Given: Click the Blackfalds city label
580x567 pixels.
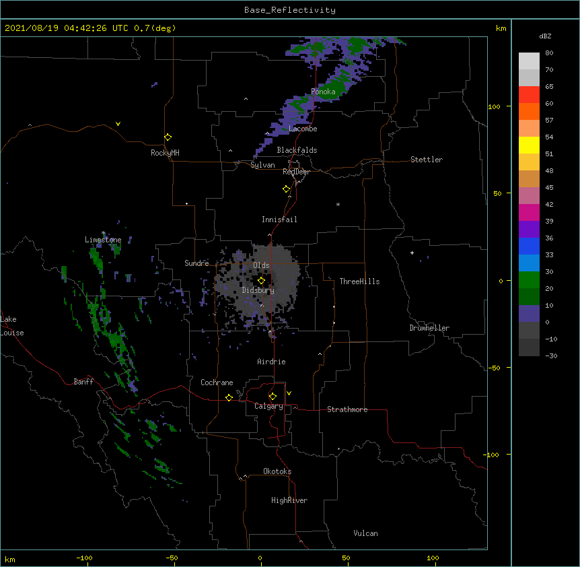Looking at the screenshot, I should 297,150.
